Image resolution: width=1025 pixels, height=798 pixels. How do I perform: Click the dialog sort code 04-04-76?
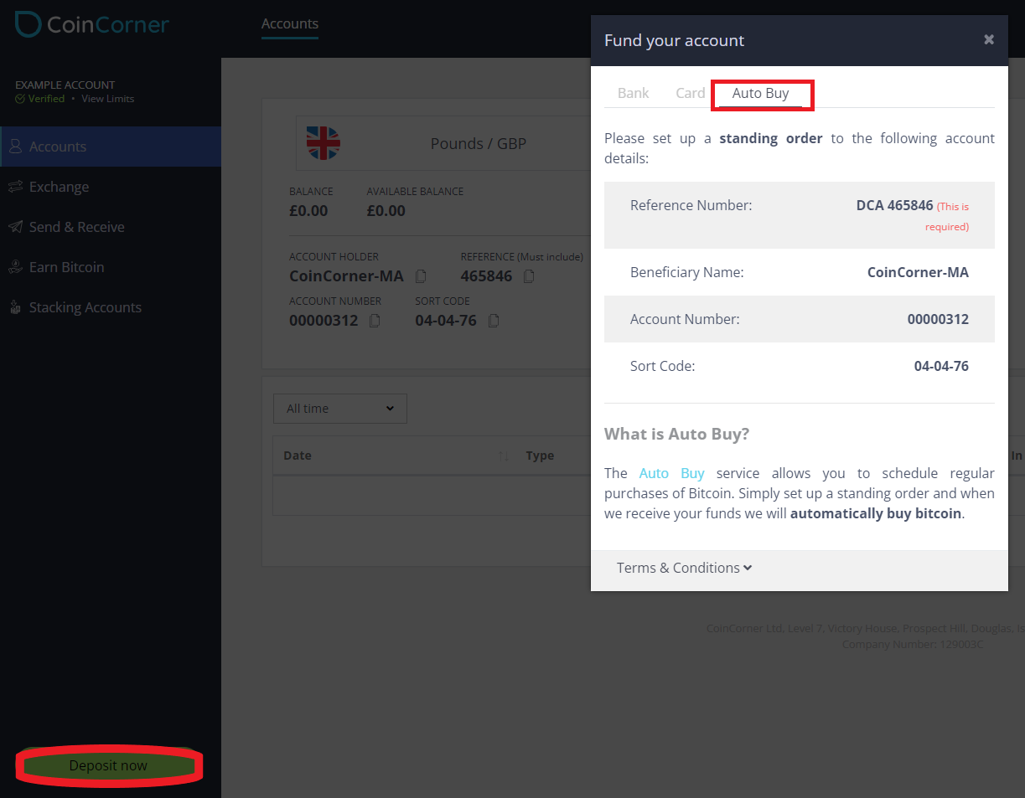[x=941, y=366]
